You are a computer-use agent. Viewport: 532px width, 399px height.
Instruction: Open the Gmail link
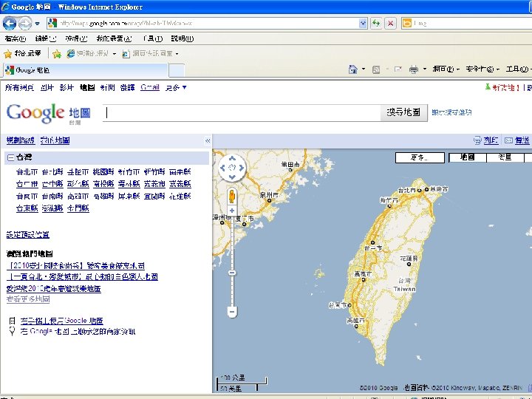[150, 87]
